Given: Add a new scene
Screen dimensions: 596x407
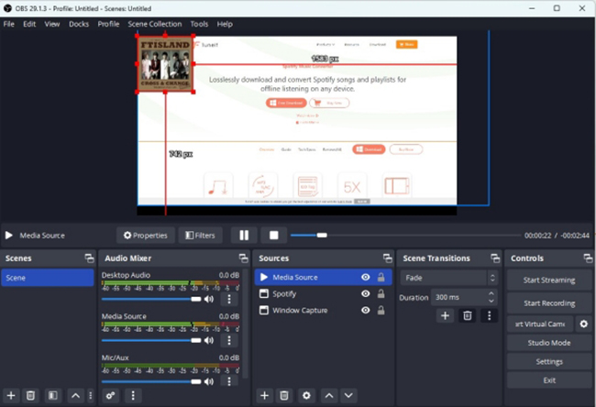Looking at the screenshot, I should (11, 396).
